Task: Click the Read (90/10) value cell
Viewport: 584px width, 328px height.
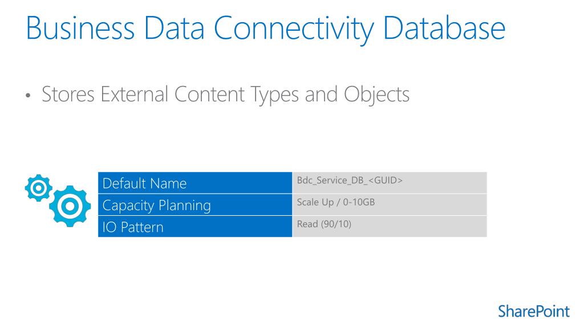Action: pos(390,227)
